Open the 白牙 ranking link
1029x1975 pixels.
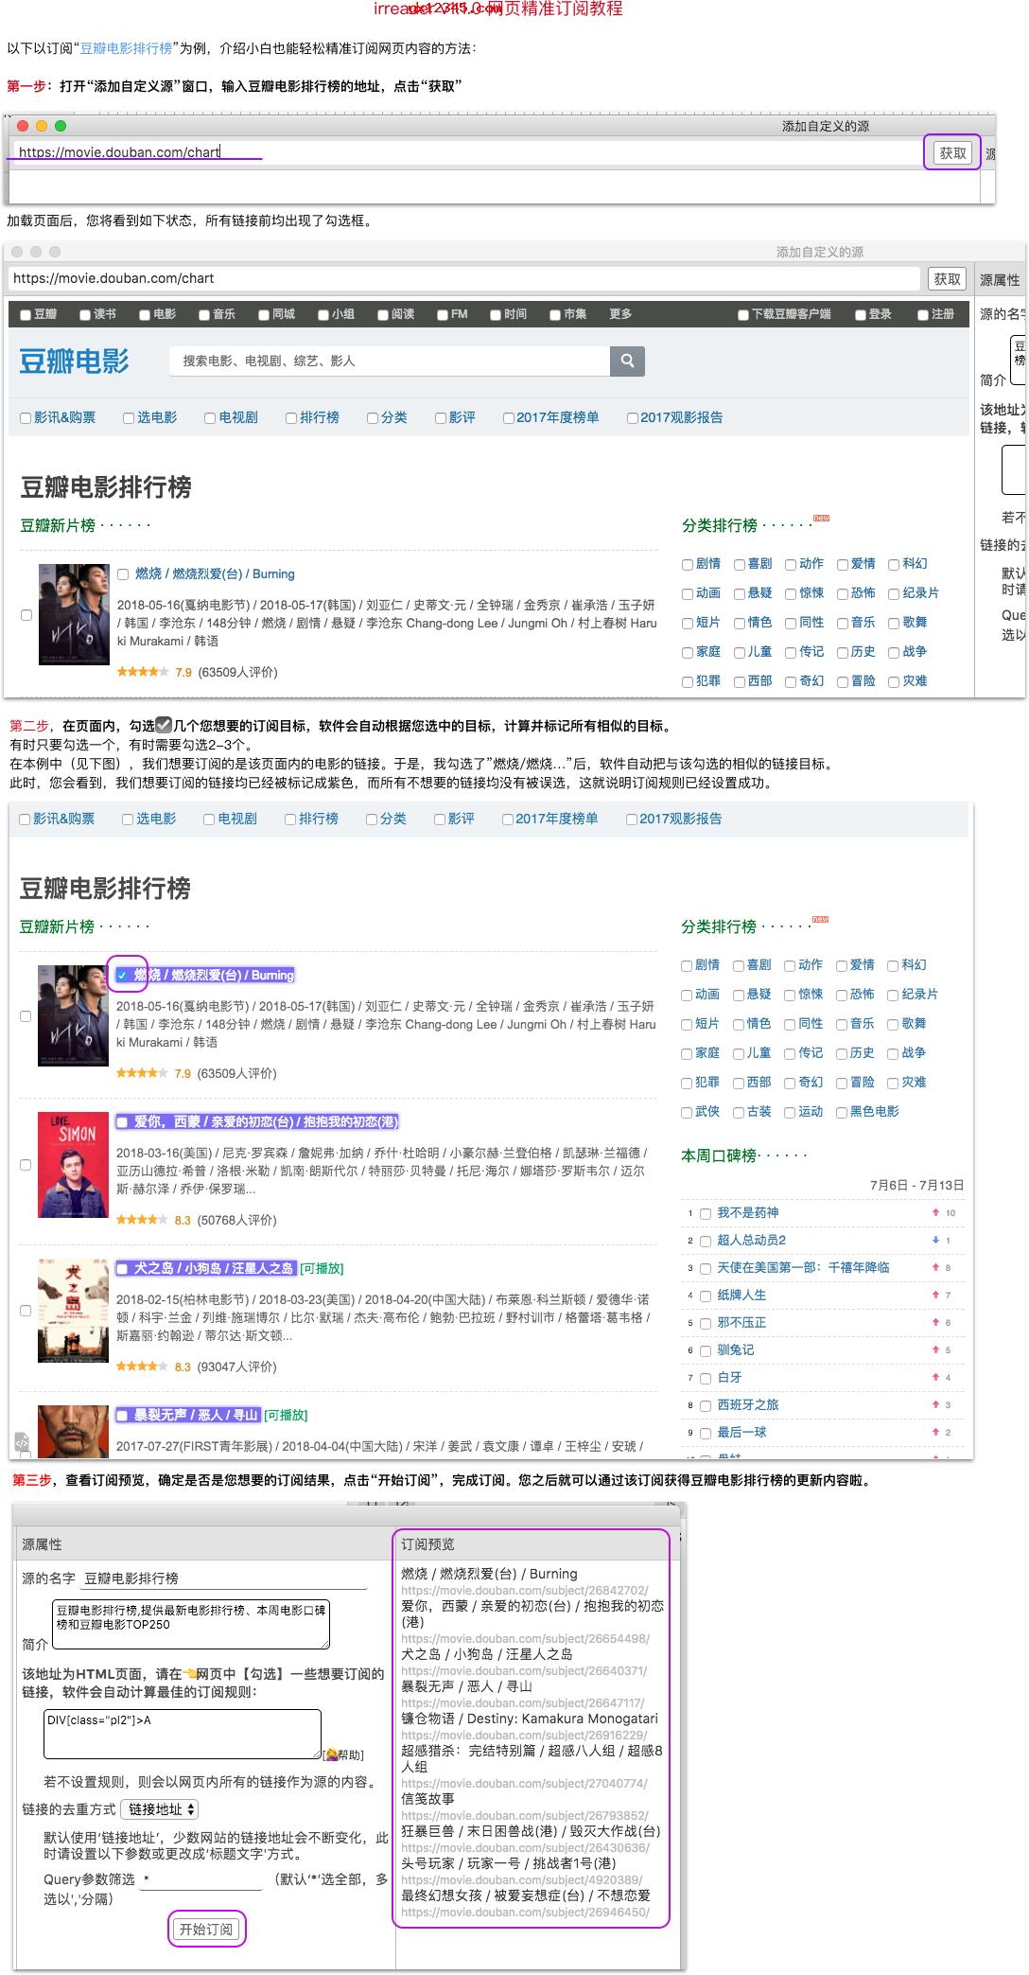point(729,1377)
